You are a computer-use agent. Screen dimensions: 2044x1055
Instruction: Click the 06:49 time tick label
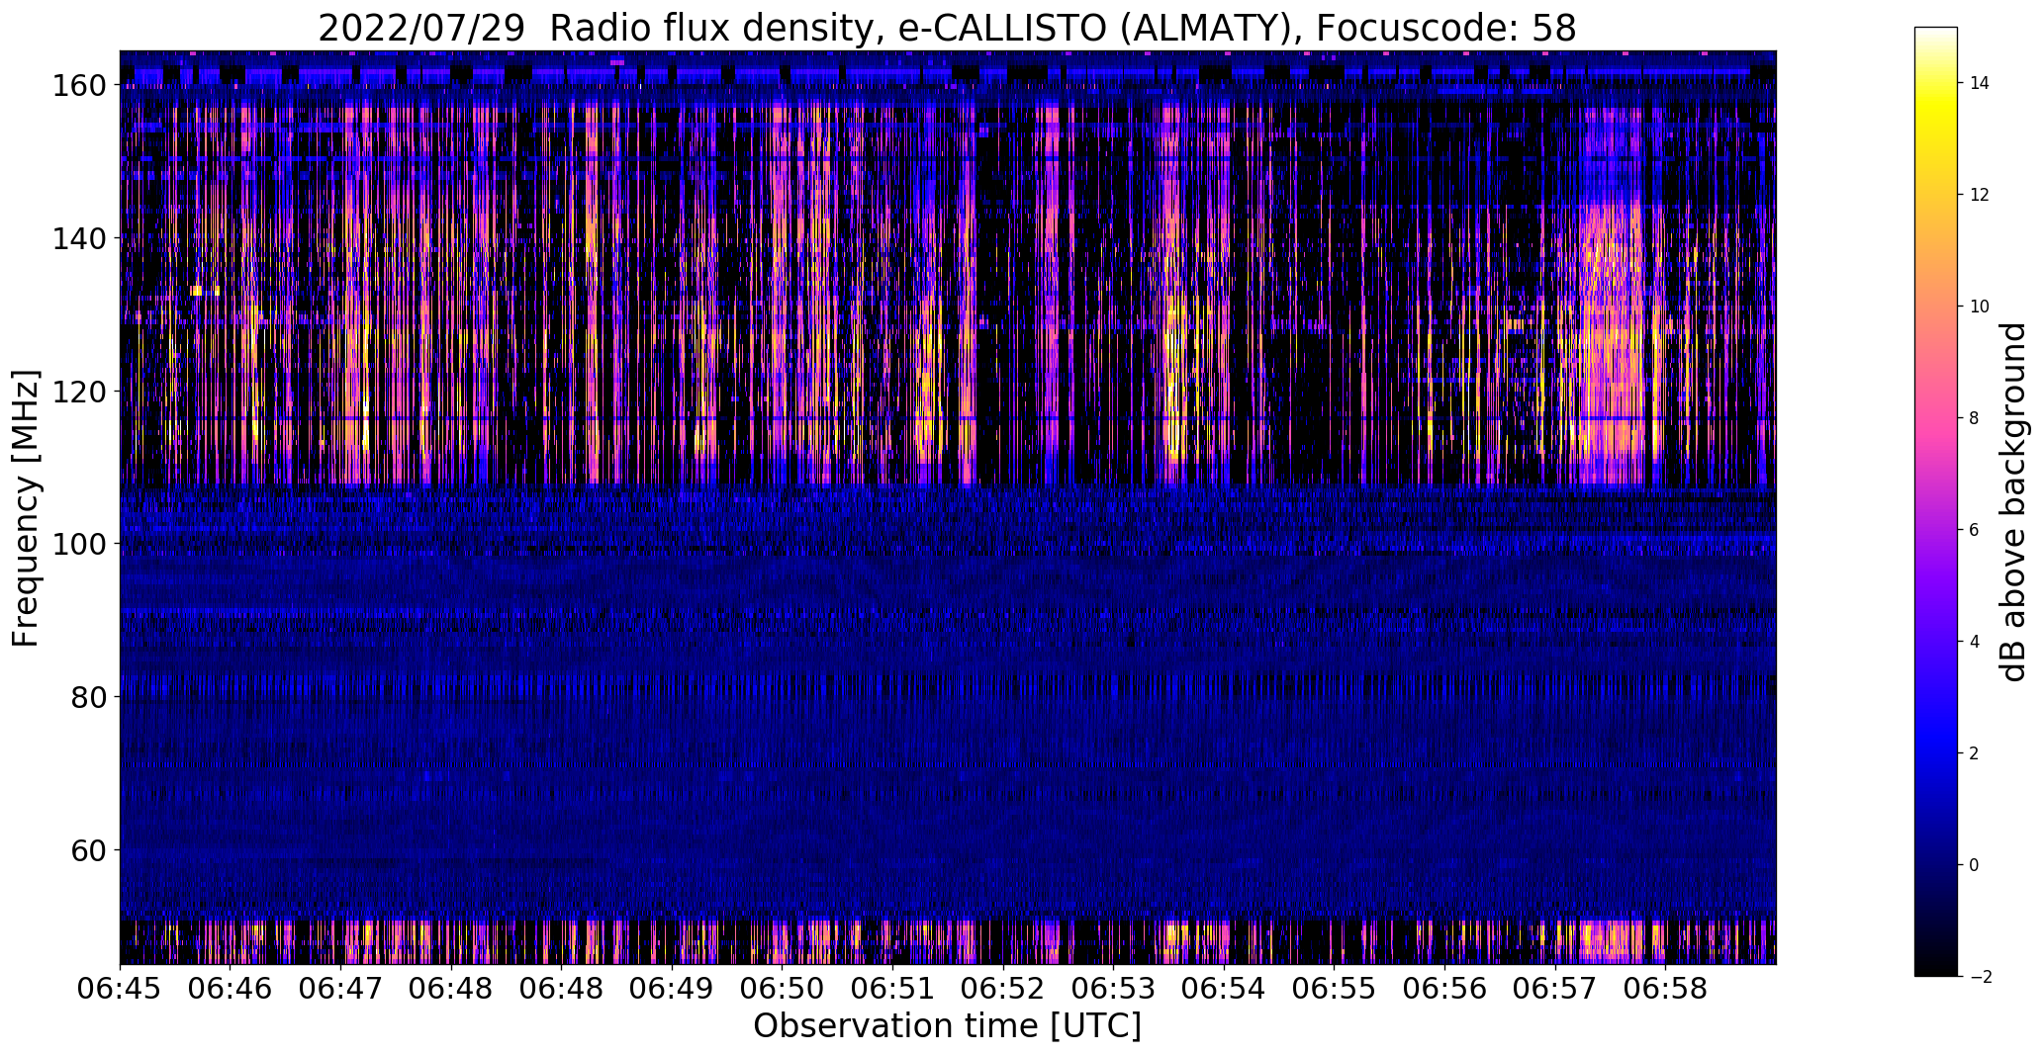(x=673, y=990)
